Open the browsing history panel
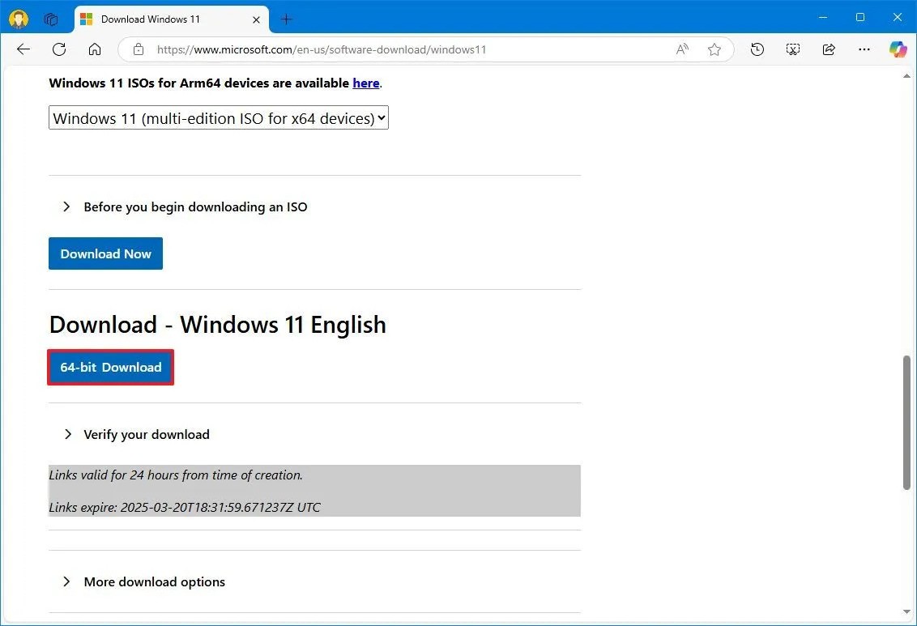The width and height of the screenshot is (917, 626). [x=757, y=49]
